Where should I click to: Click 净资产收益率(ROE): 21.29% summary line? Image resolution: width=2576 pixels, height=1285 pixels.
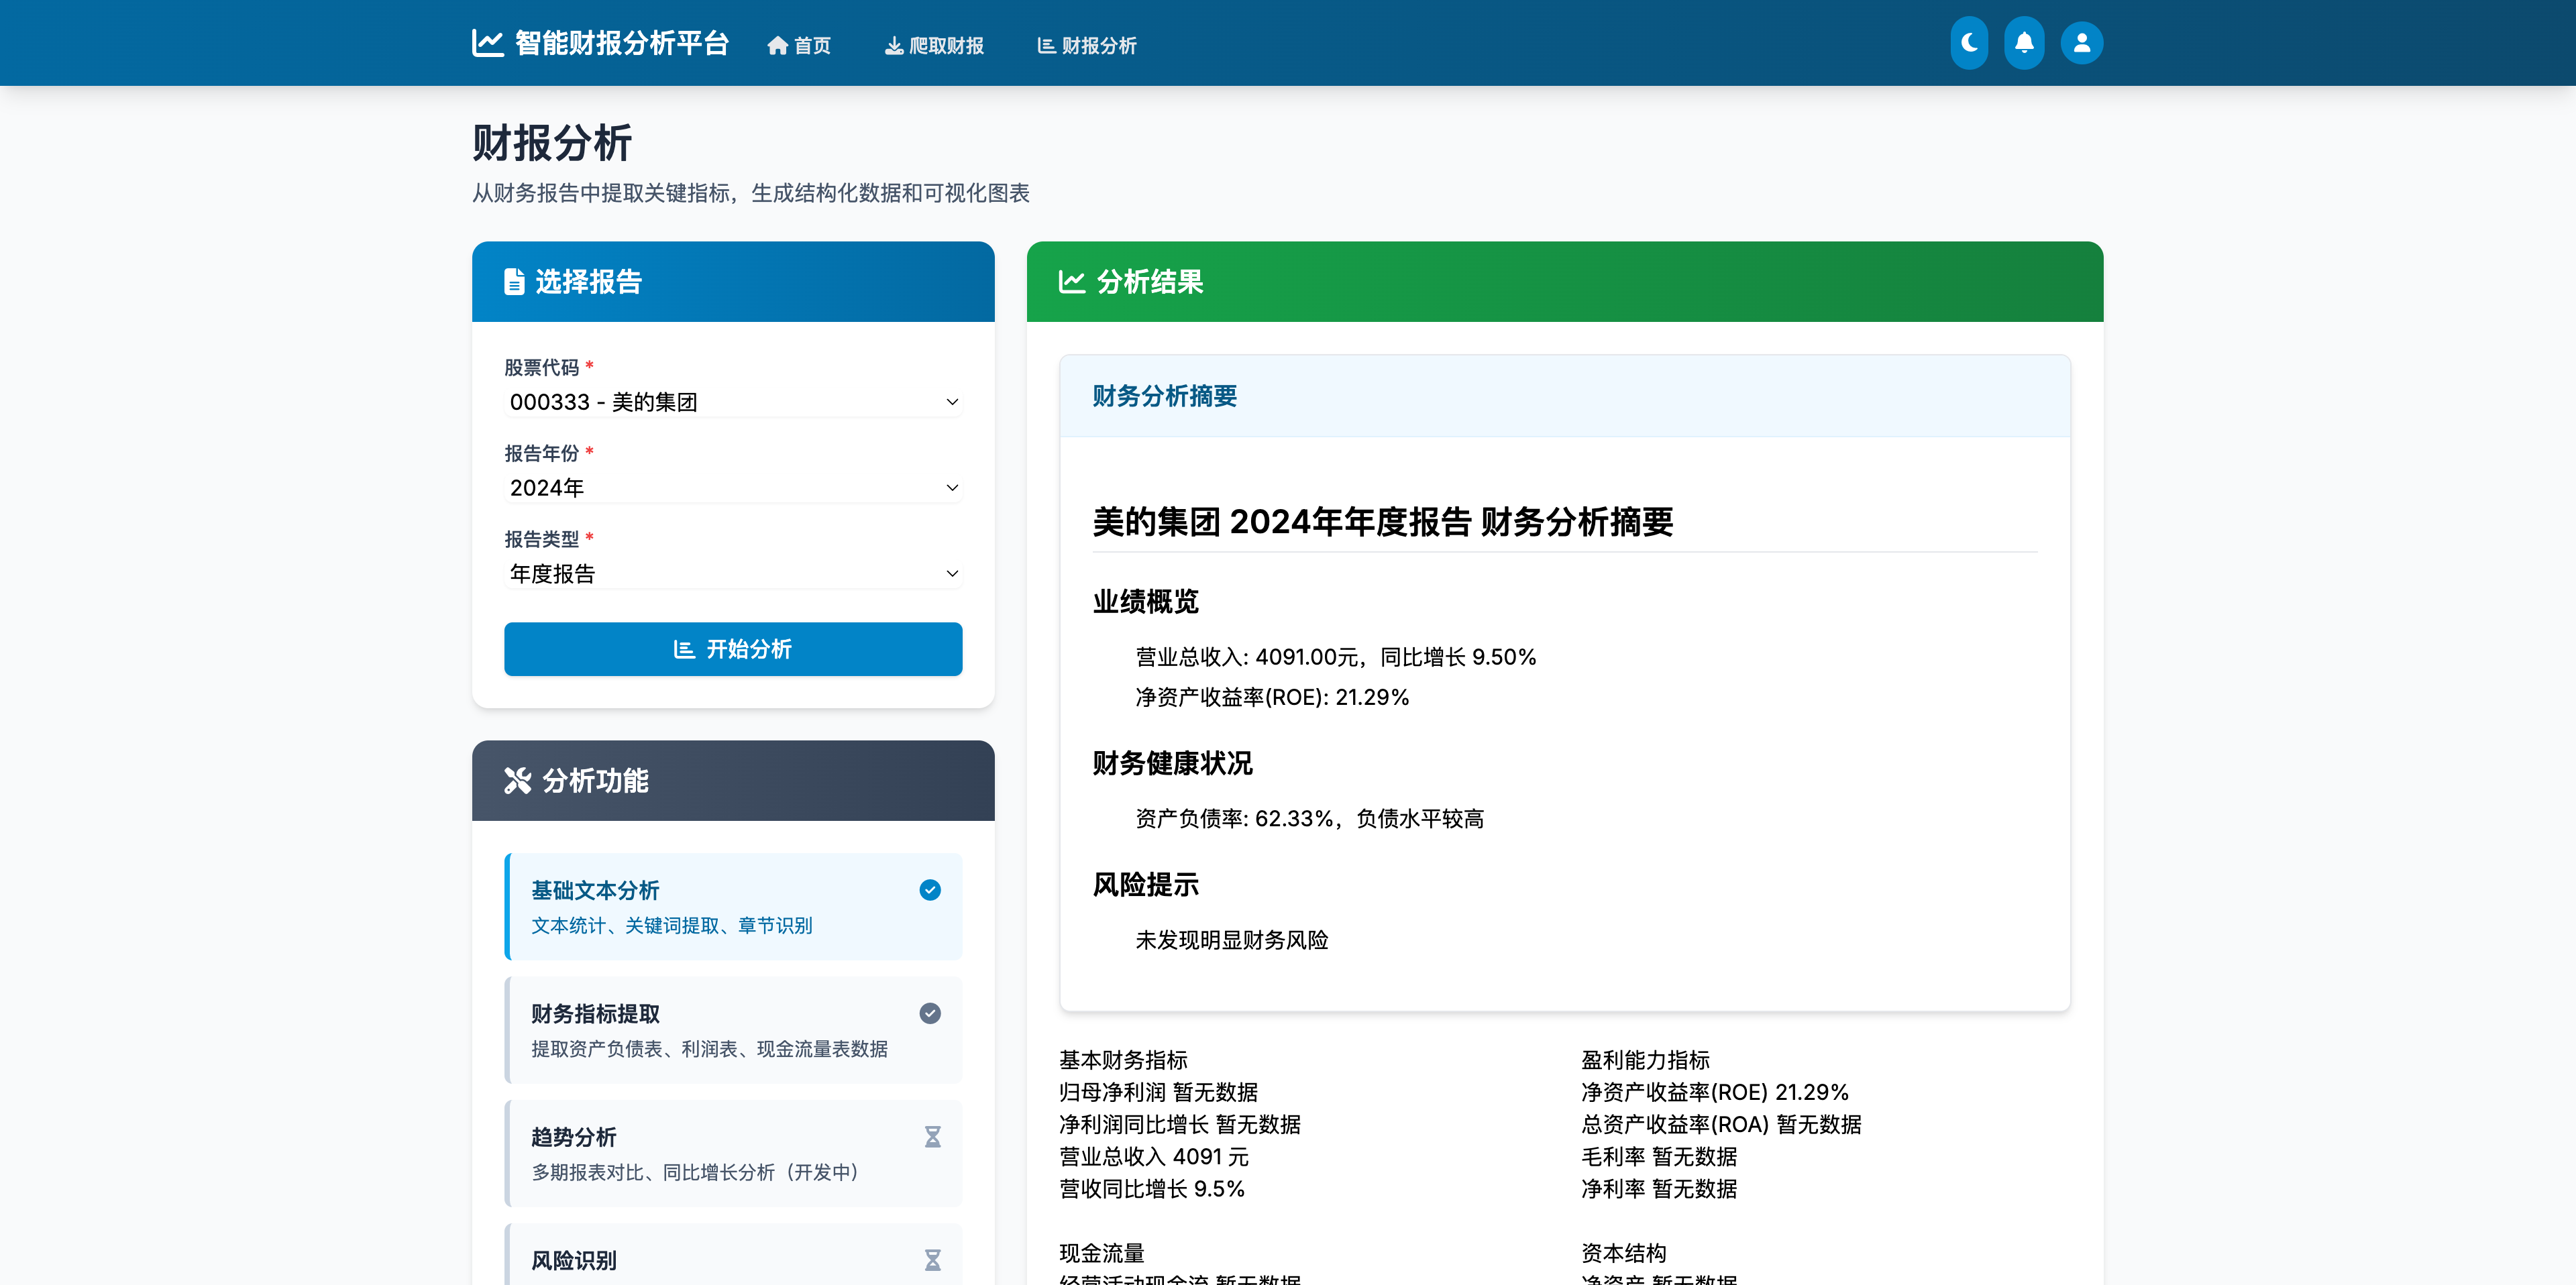tap(1272, 697)
